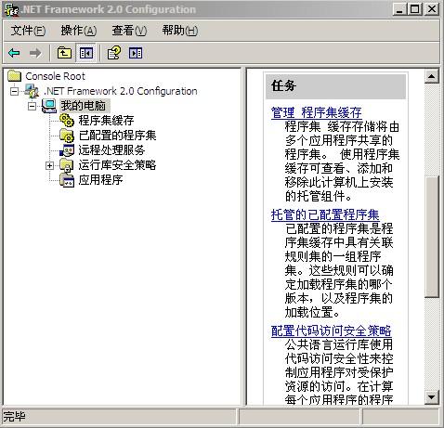Open the 文件(F) menu
Screen dimensions: 444x428
pyautogui.click(x=28, y=31)
